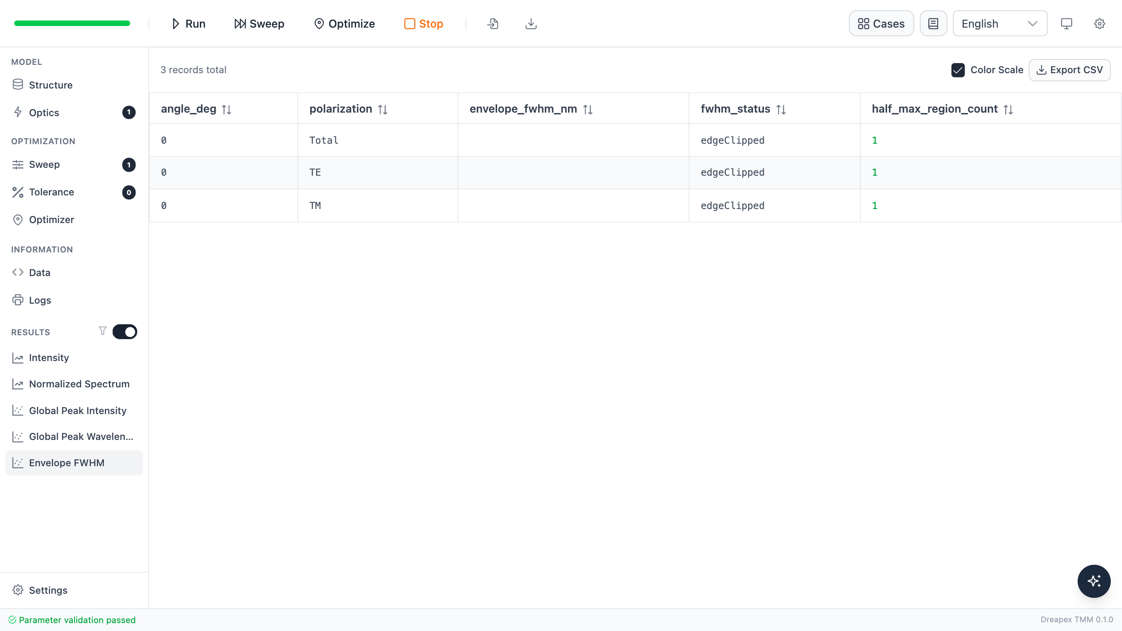1122x631 pixels.
Task: Click the Run button
Action: coord(188,24)
